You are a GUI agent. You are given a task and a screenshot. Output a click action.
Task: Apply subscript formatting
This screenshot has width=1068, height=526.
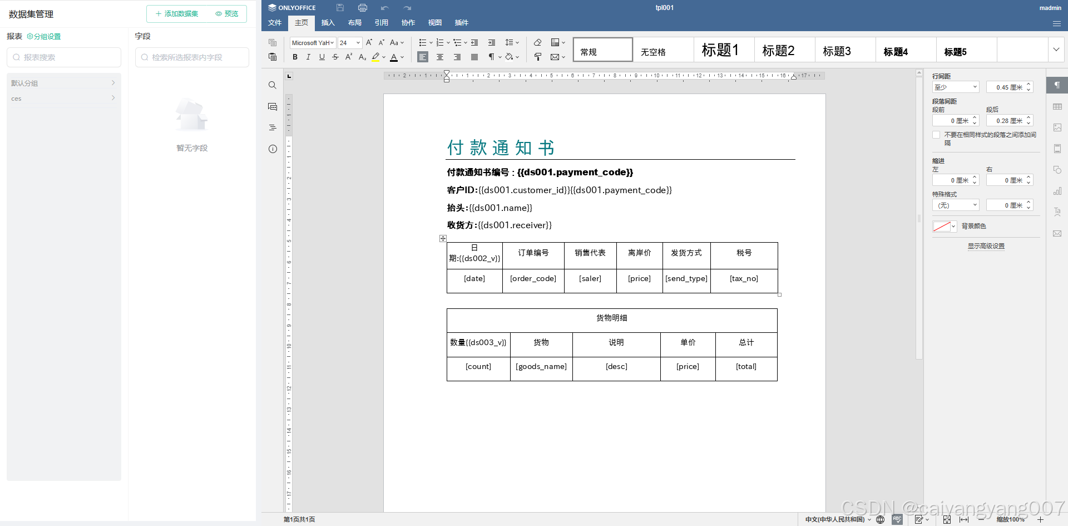pos(362,57)
